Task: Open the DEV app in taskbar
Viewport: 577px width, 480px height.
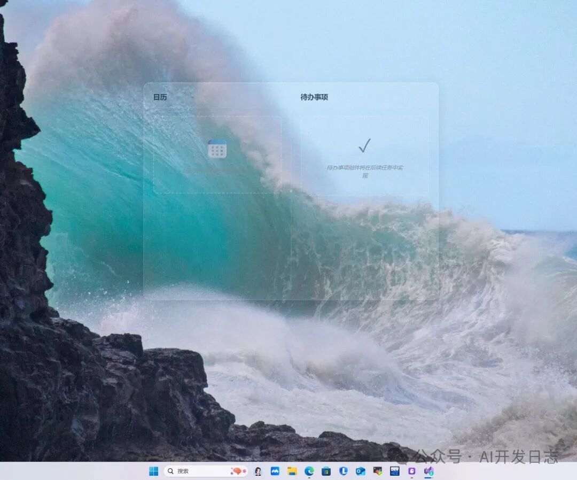Action: (394, 471)
